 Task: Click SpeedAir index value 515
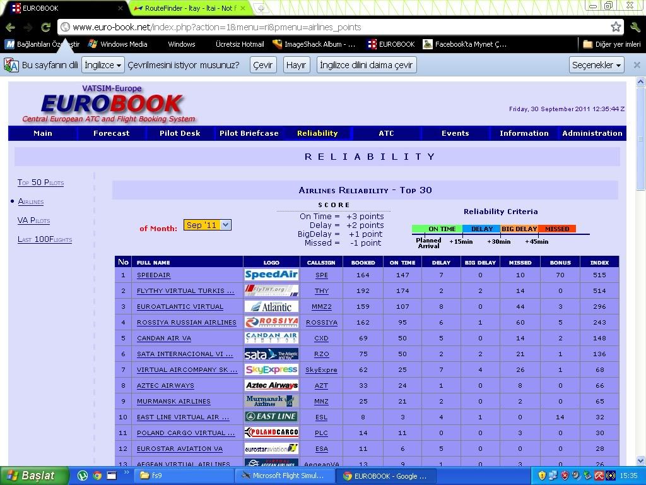(599, 275)
